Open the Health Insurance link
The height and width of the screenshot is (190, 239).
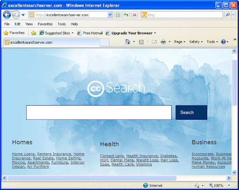click(142, 156)
